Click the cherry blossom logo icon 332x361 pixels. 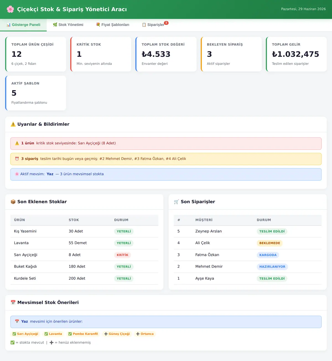(10, 9)
